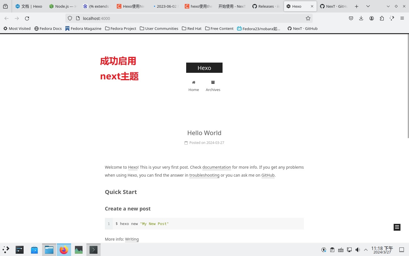Viewport: 409px width, 256px height.
Task: Expand the Free Content bookmark folder
Action: pos(219,28)
